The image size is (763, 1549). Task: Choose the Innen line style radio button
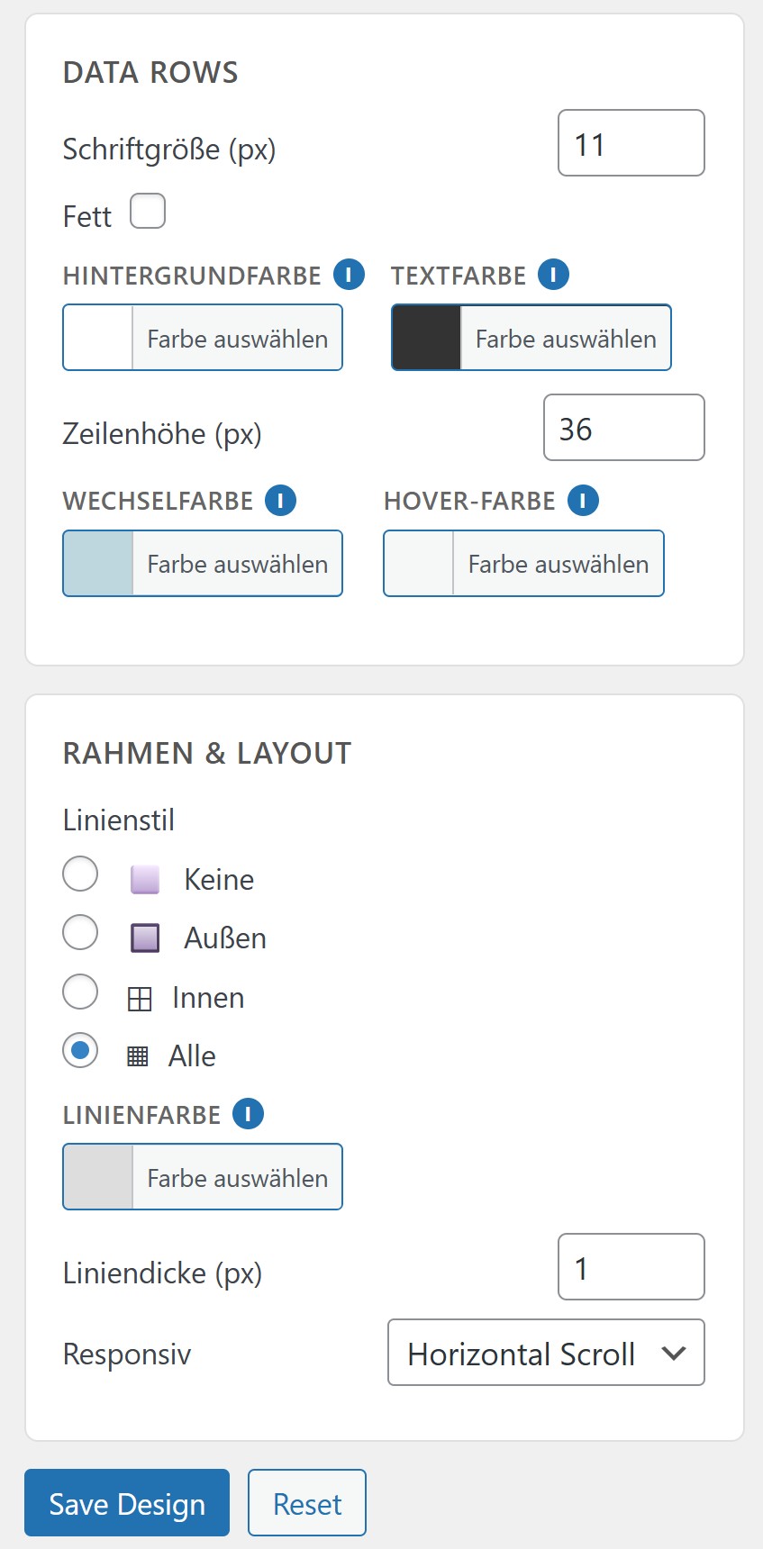(80, 992)
